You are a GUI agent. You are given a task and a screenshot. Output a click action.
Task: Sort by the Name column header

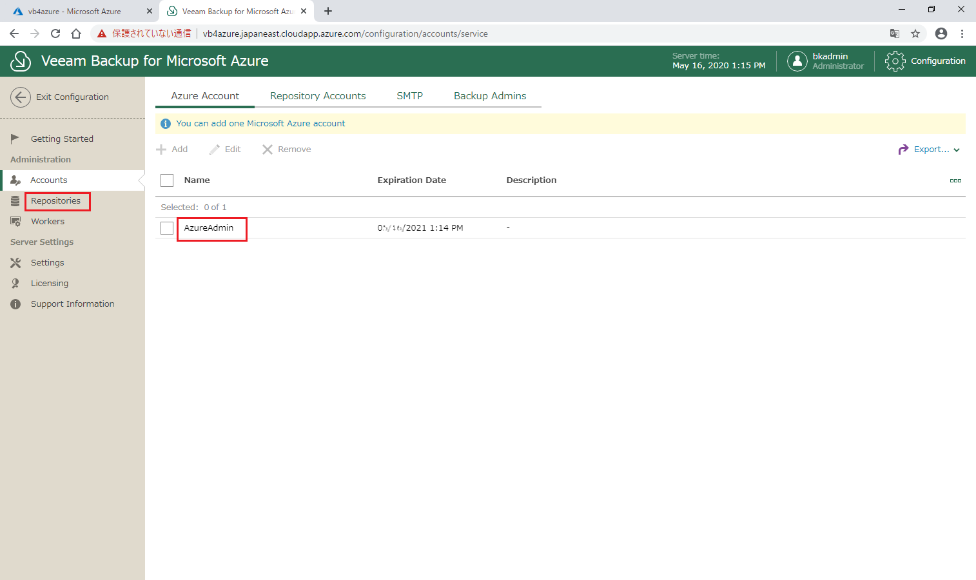click(x=197, y=180)
